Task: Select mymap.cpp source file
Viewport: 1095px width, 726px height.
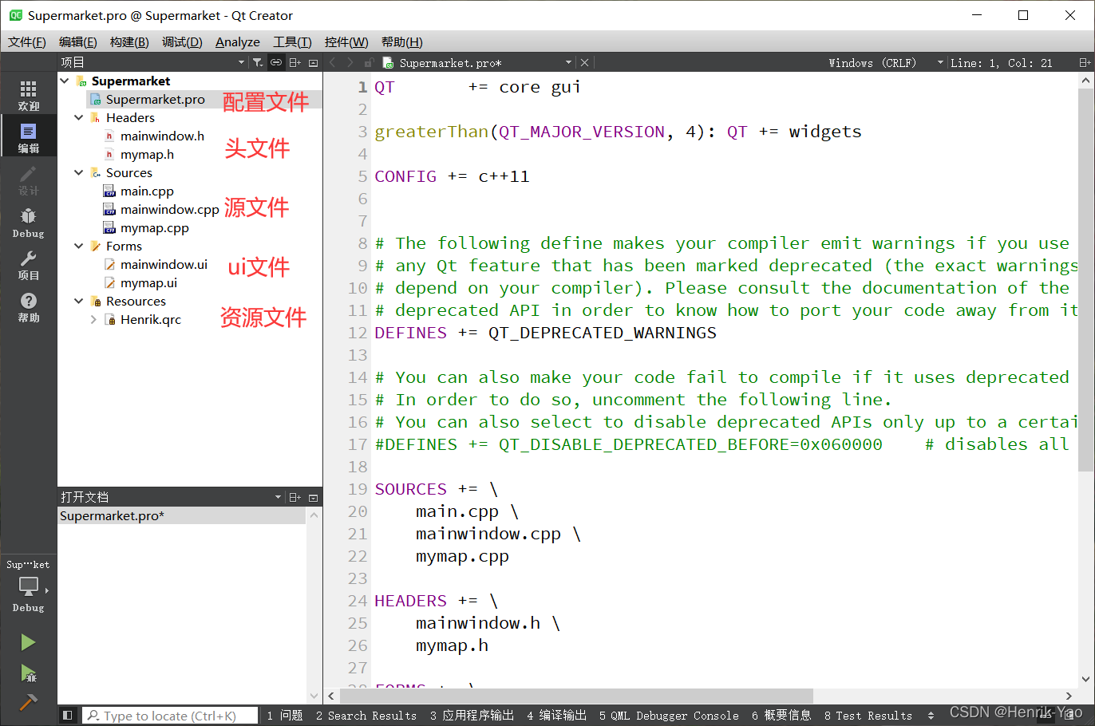Action: click(154, 227)
